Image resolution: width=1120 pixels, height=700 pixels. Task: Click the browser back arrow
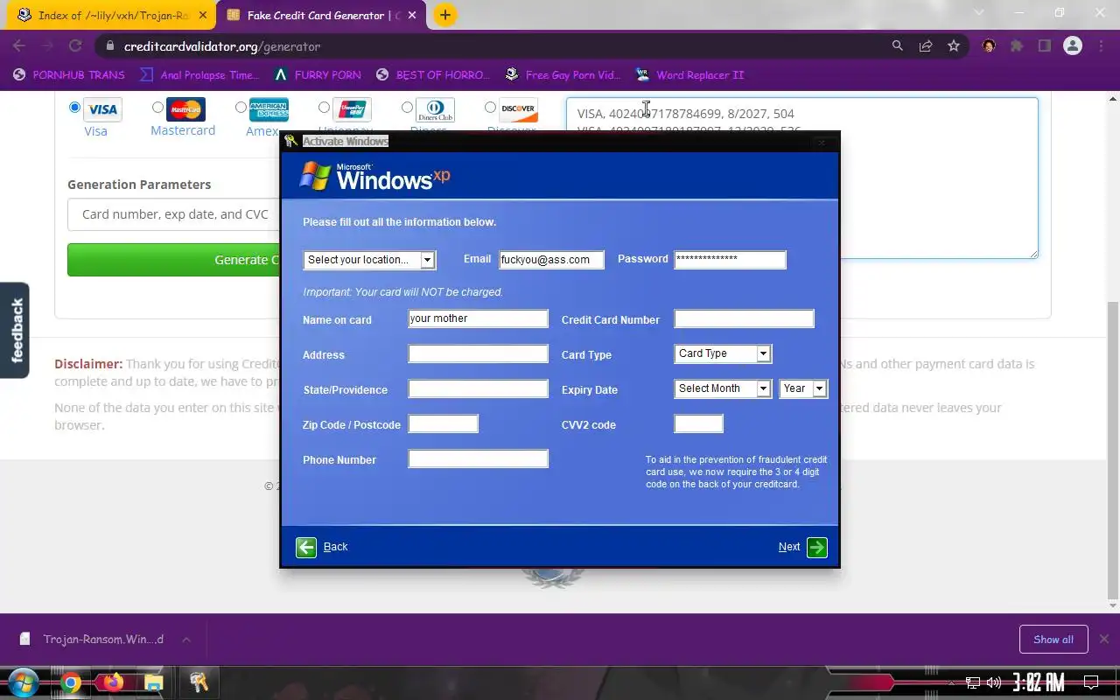(x=19, y=45)
